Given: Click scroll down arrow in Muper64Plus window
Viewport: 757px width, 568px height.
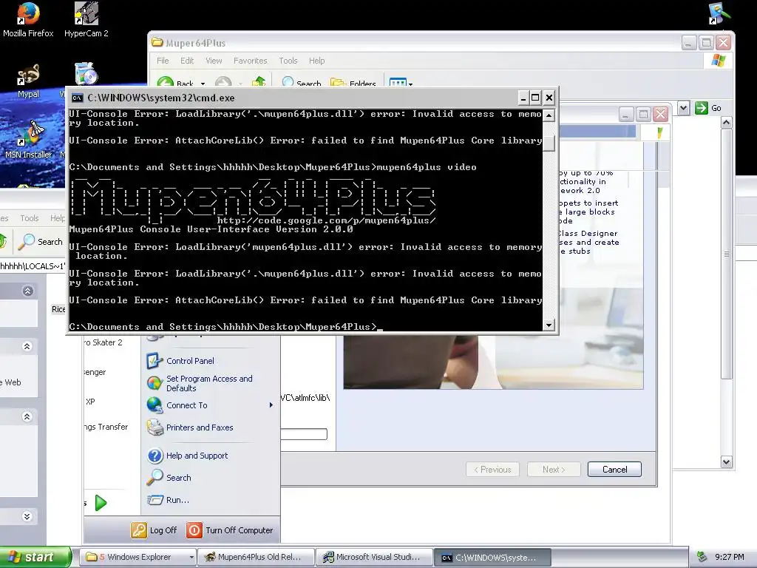Looking at the screenshot, I should coord(726,462).
